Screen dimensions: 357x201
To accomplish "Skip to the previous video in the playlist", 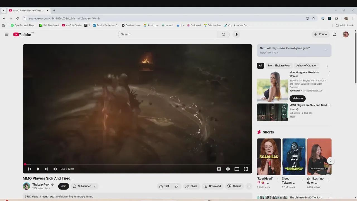I will [30, 169].
